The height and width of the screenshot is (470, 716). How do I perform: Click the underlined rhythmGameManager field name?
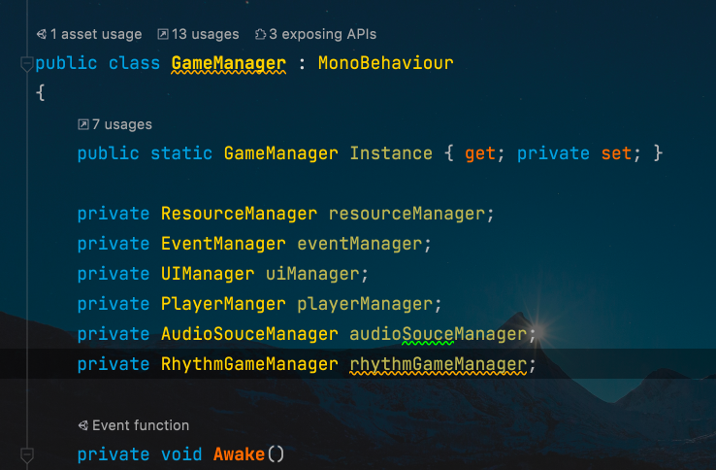pos(439,365)
